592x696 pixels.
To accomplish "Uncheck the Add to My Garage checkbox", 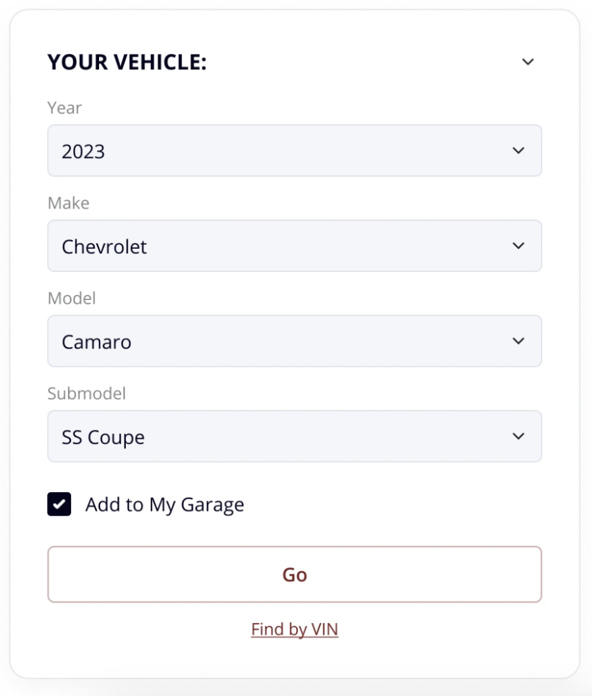I will (59, 504).
